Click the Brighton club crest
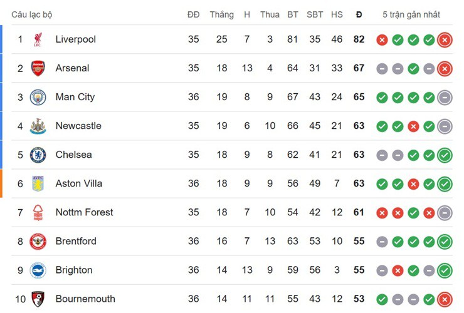 click(38, 270)
